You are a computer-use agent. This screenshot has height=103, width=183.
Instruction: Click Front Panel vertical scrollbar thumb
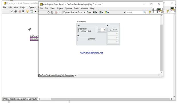[161, 48]
